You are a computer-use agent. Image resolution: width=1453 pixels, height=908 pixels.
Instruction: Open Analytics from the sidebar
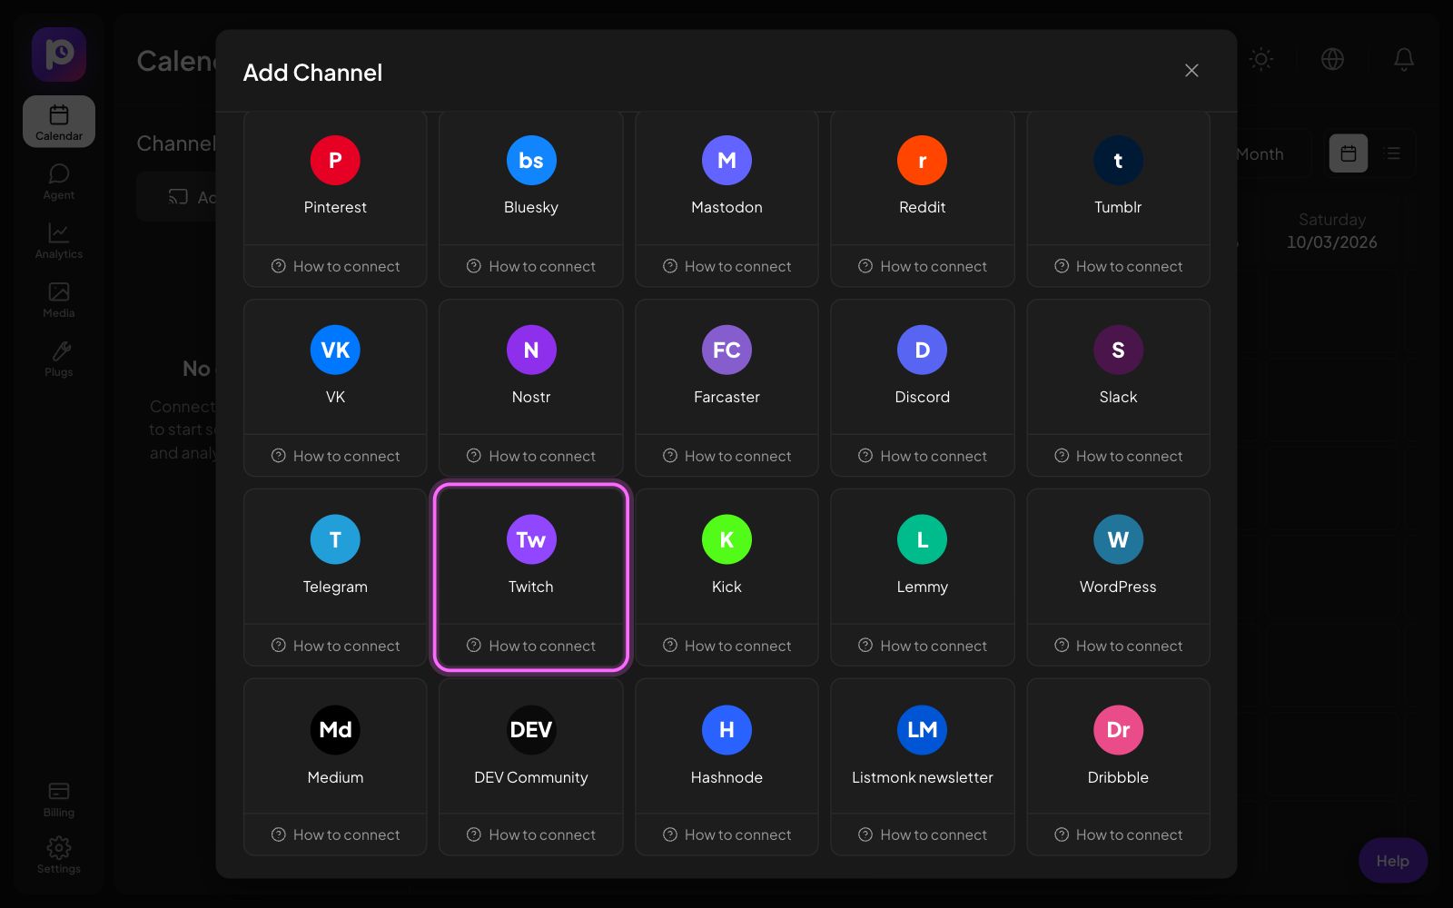click(x=59, y=241)
